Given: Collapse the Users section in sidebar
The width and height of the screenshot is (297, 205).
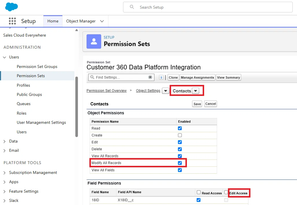Looking at the screenshot, I should pyautogui.click(x=5, y=57).
